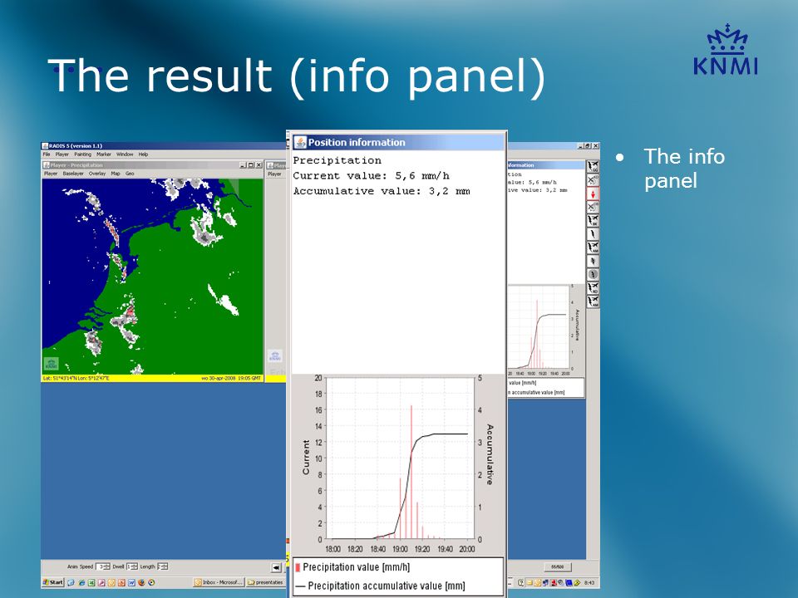
Task: Open Inbox - Microsoft taskbar item
Action: [219, 582]
